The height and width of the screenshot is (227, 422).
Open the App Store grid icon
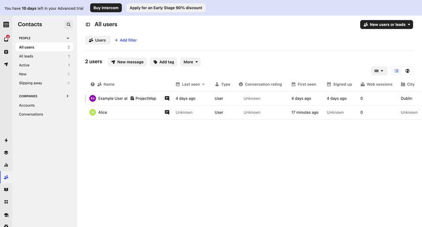[6, 202]
